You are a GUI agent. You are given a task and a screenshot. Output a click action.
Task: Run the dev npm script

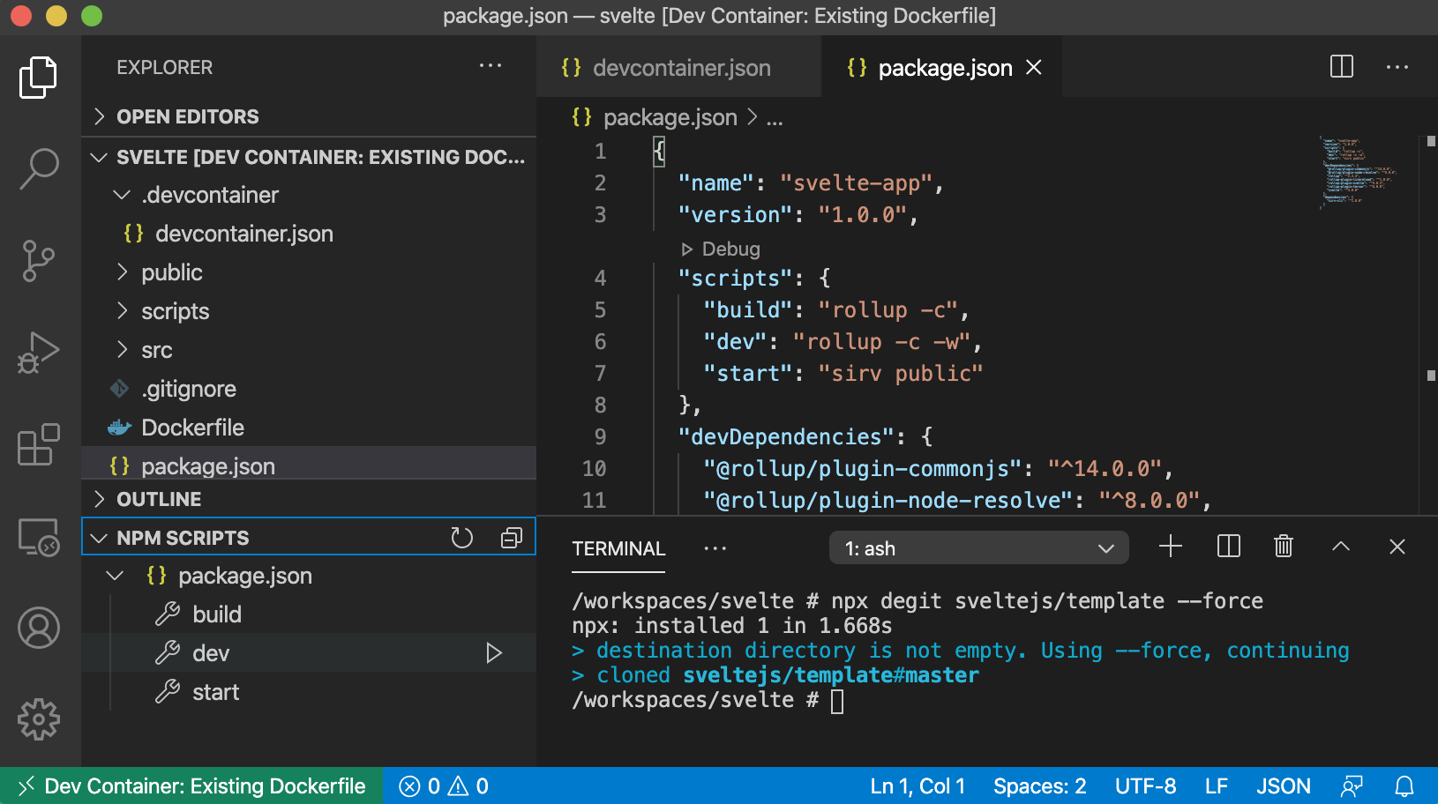point(494,653)
